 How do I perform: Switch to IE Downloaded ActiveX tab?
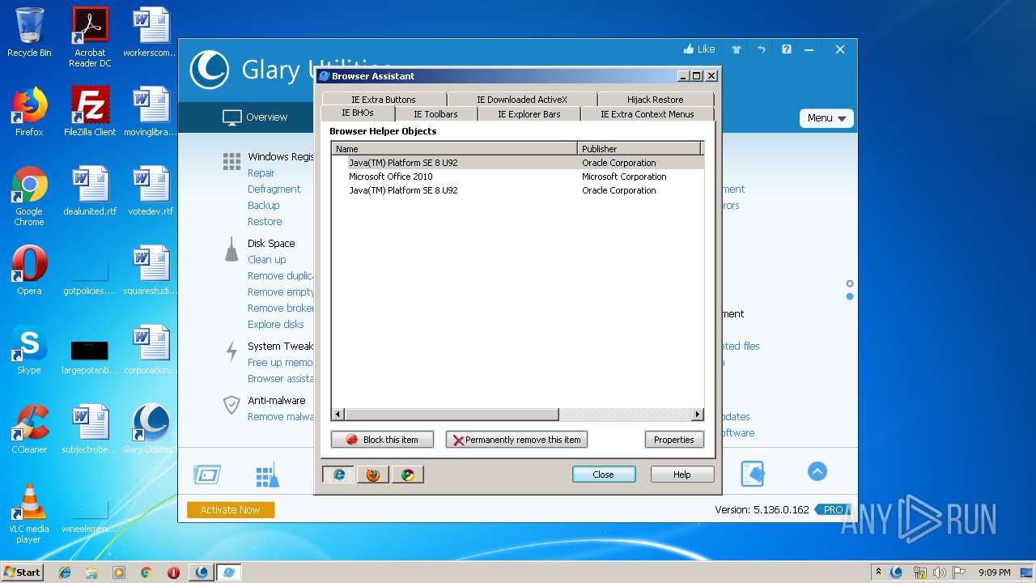coord(521,100)
